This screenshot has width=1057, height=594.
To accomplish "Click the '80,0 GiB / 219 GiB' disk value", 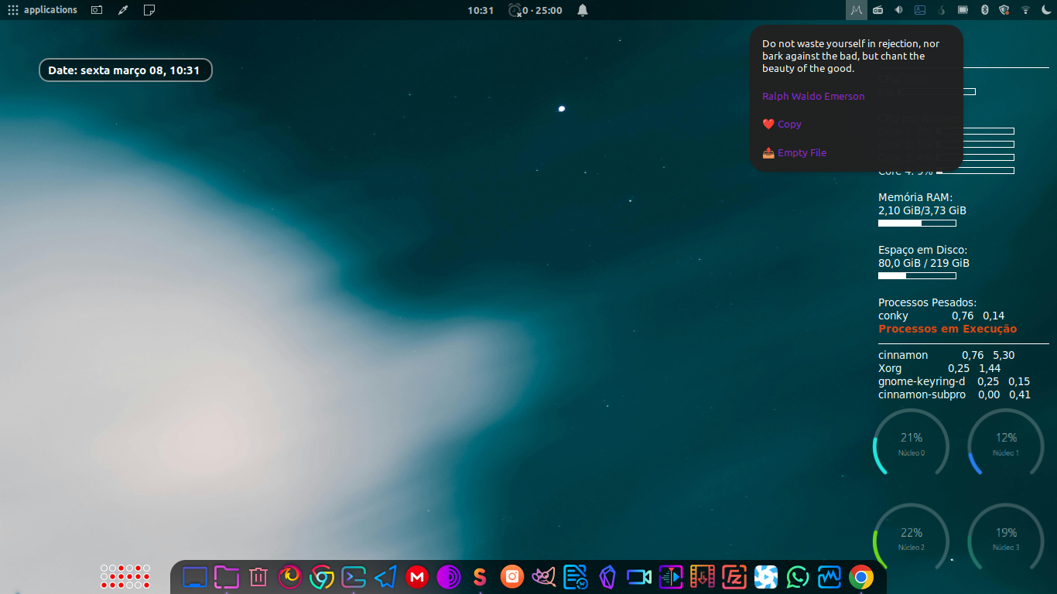I will click(924, 263).
